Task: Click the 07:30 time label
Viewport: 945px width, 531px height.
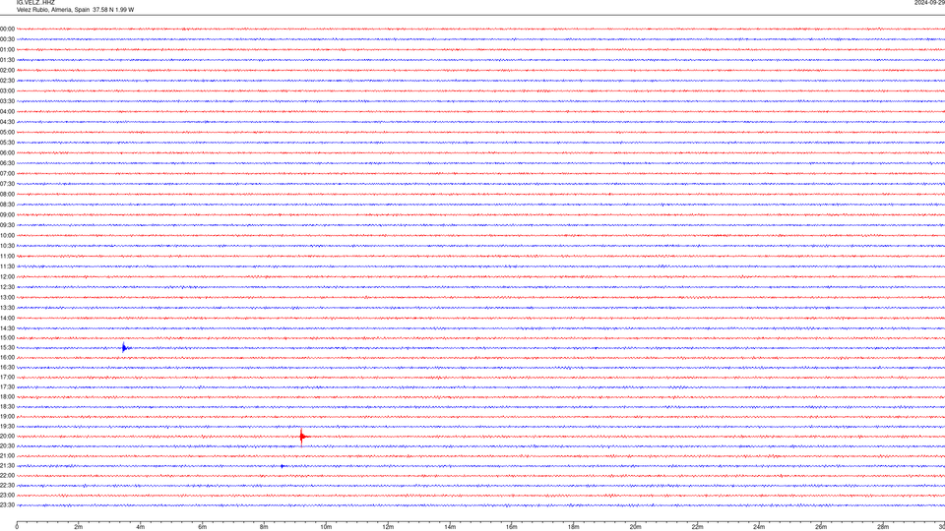Action: point(7,184)
